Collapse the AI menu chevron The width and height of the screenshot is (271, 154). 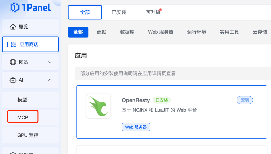pyautogui.click(x=50, y=80)
